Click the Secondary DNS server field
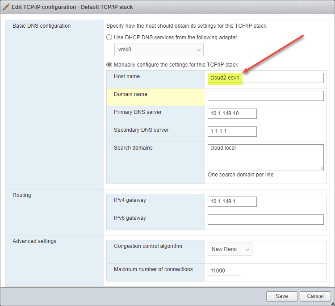This screenshot has height=306, width=335. [x=232, y=131]
